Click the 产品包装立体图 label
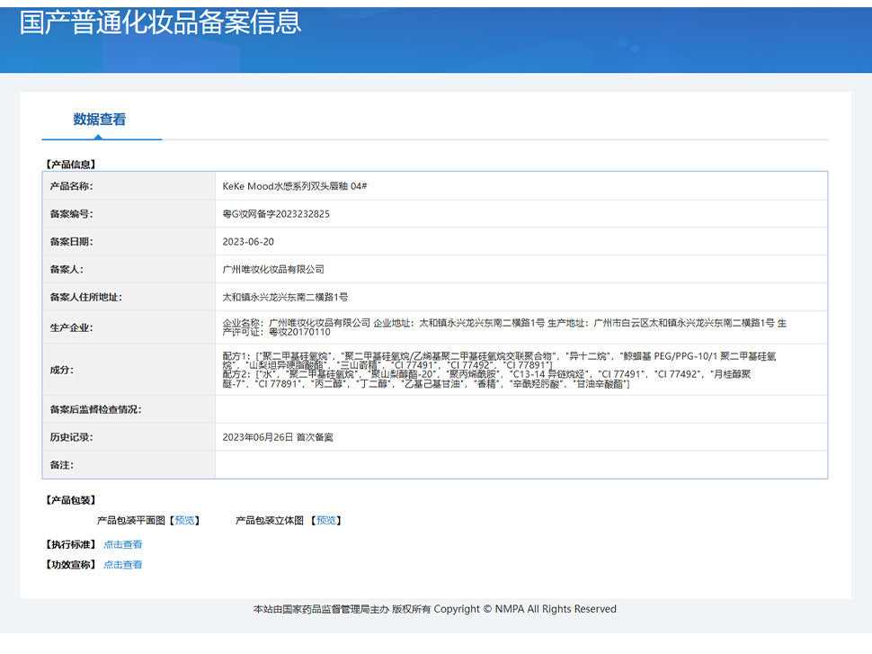 (269, 521)
